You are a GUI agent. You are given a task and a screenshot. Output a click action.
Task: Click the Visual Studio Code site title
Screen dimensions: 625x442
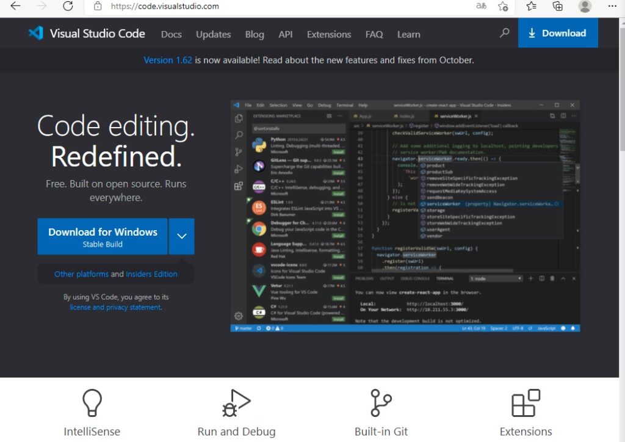pyautogui.click(x=97, y=34)
